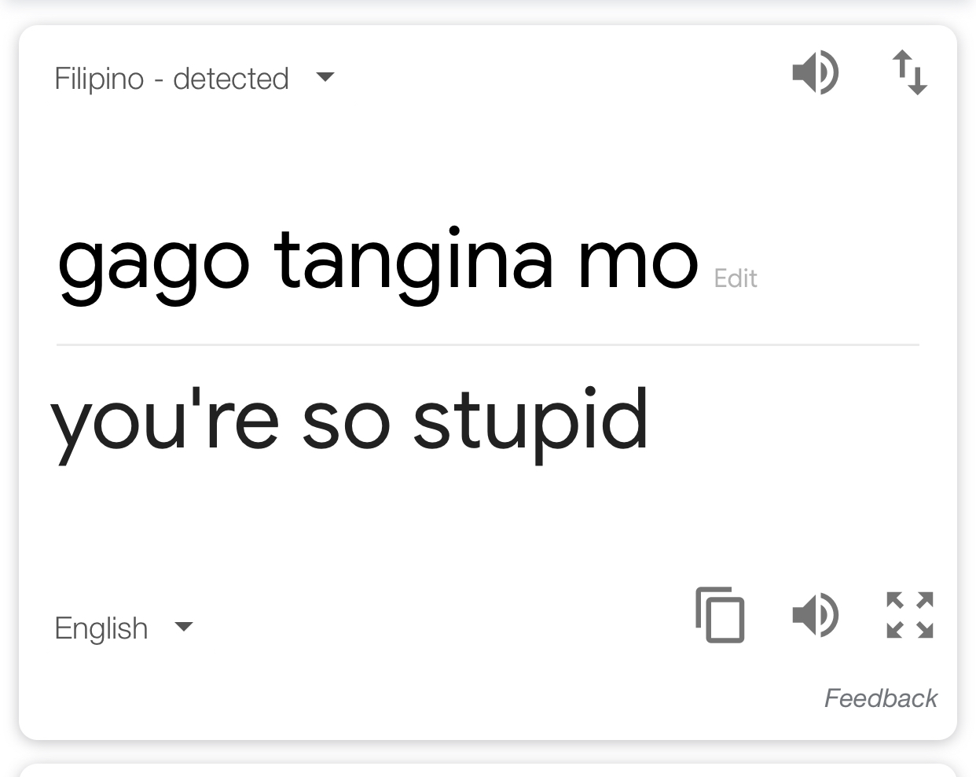Listen to the English translation audio

(x=815, y=615)
